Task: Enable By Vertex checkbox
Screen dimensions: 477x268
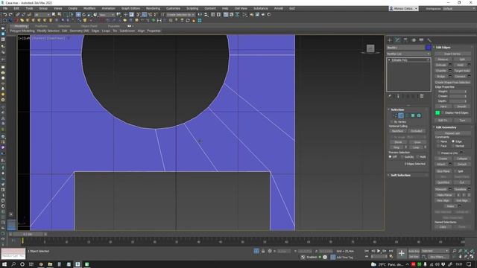Action: (x=392, y=122)
